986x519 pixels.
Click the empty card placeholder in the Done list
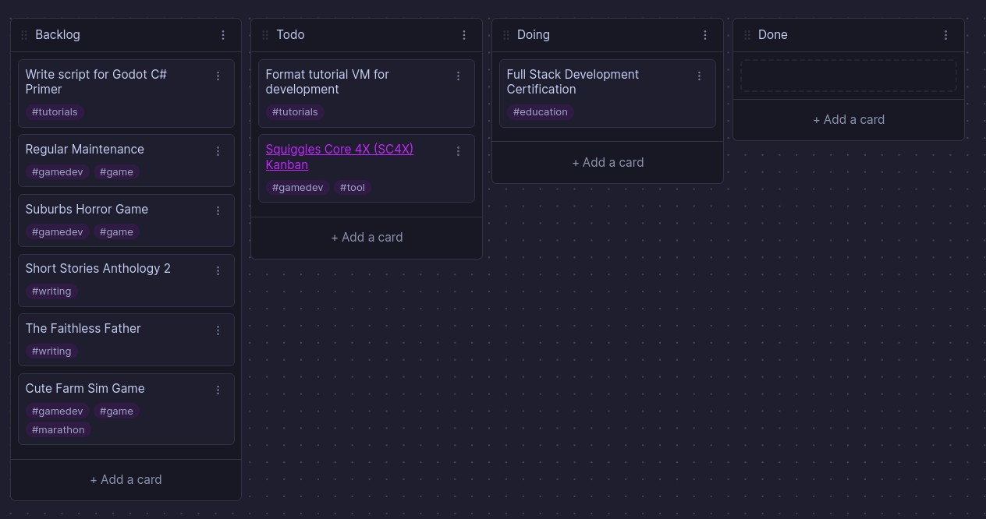(849, 76)
